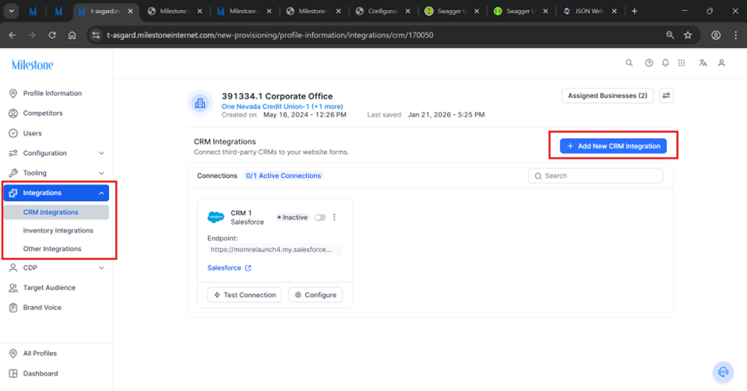Open the header search icon
The height and width of the screenshot is (391, 747).
[629, 63]
